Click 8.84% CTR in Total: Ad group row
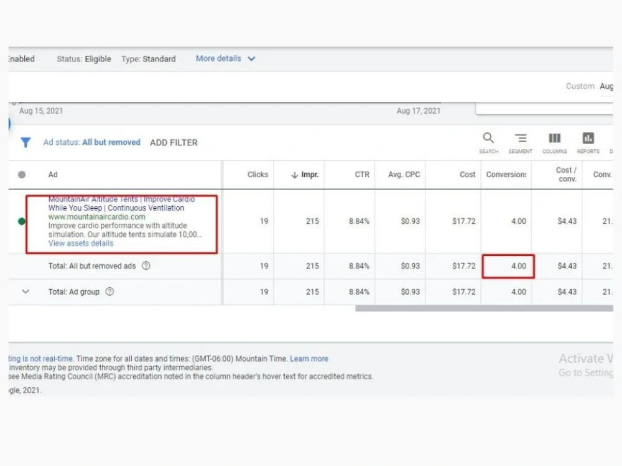 [x=359, y=291]
